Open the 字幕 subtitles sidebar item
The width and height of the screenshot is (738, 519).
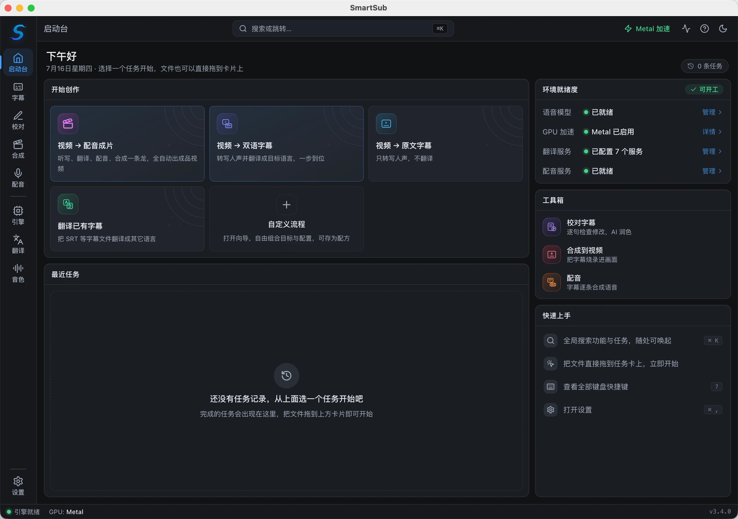pos(18,92)
